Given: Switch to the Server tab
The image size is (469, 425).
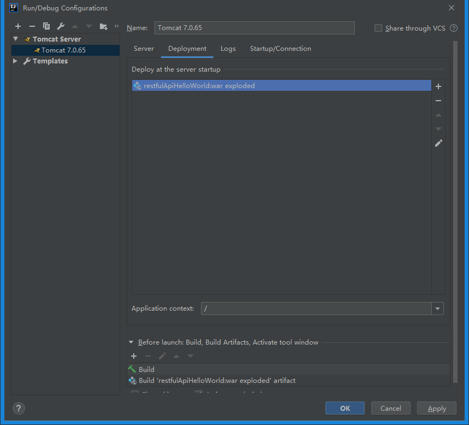Looking at the screenshot, I should 144,49.
